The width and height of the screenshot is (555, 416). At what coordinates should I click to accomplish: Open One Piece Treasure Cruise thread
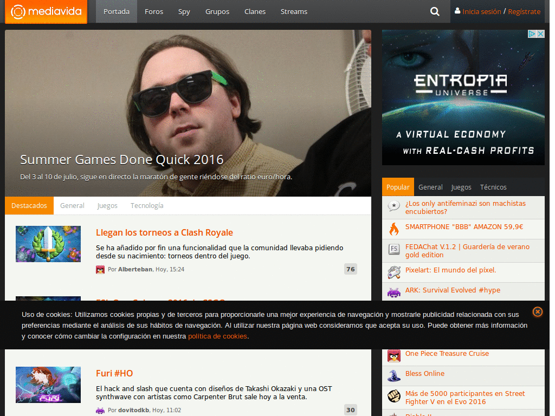pos(447,353)
